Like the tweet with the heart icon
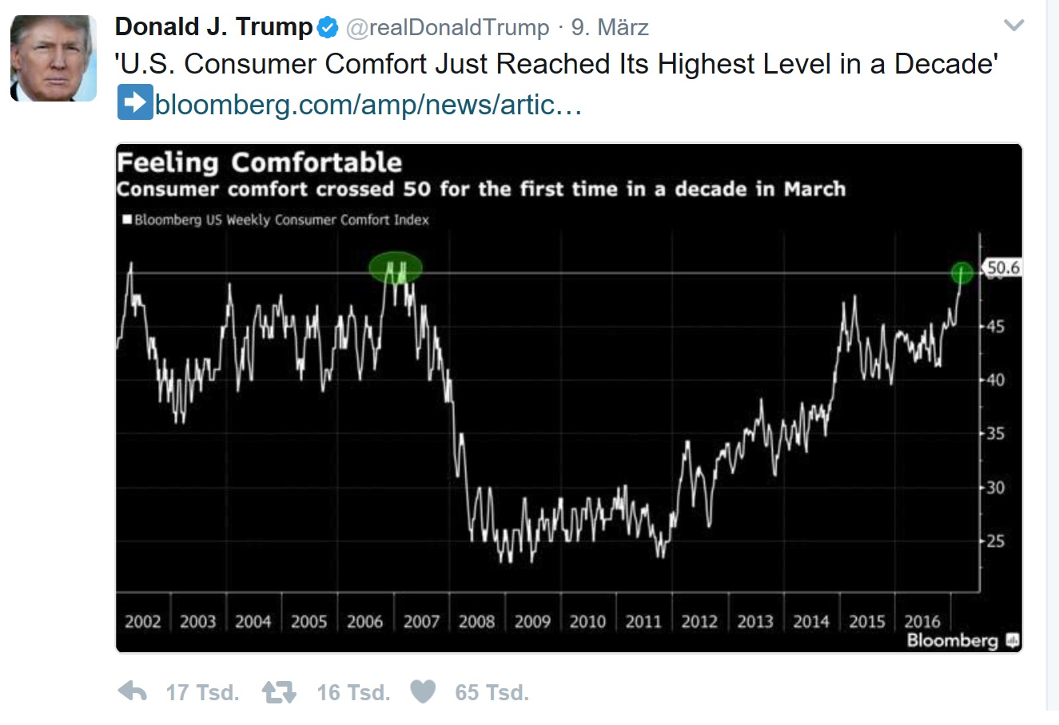This screenshot has width=1059, height=725. pos(423,691)
